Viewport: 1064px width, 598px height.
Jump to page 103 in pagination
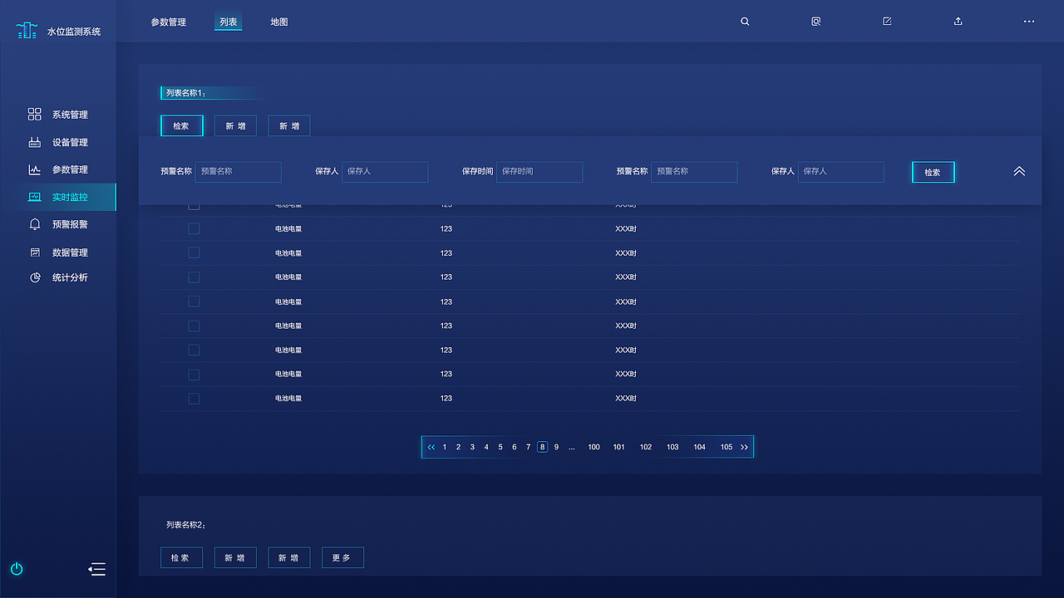click(x=672, y=447)
